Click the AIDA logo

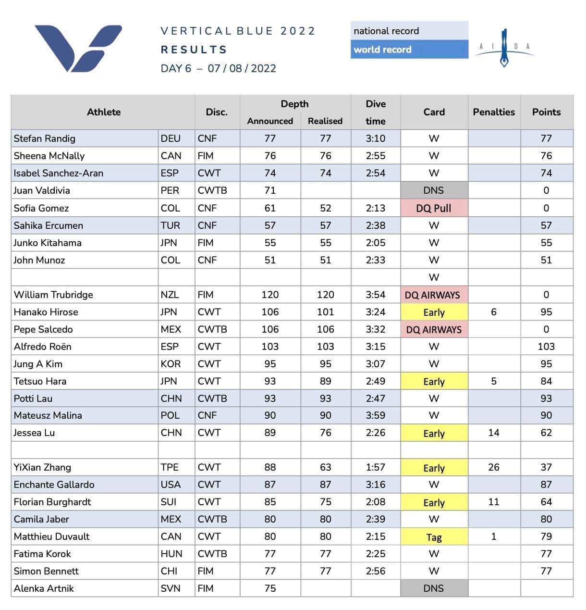[x=504, y=48]
